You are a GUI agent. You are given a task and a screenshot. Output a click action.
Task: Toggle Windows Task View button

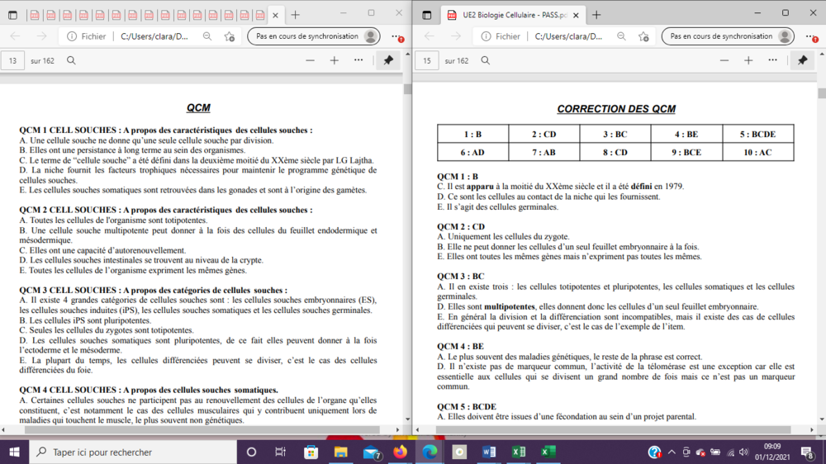(281, 452)
